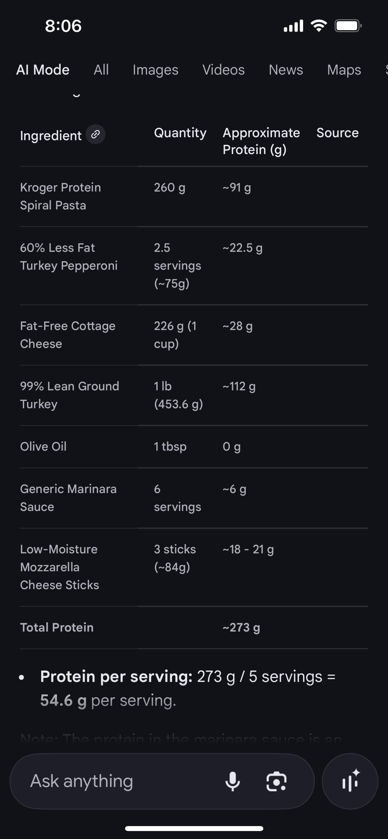The image size is (388, 839).
Task: Tap the link icon beside Ingredient
Action: click(95, 135)
